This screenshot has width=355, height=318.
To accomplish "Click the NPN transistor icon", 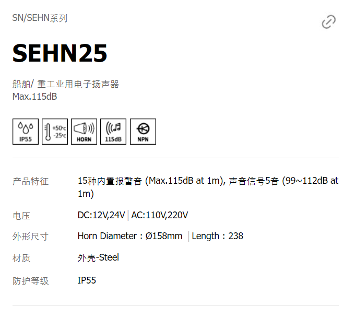I will 143,132.
